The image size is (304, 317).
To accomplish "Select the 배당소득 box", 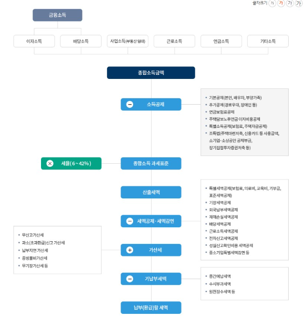I will 81,41.
